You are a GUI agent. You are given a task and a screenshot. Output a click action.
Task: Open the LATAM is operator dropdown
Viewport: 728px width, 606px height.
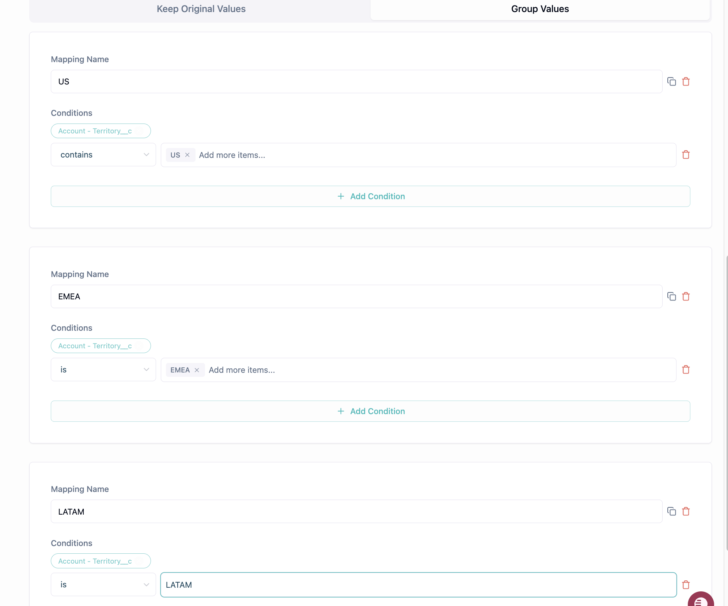(103, 584)
